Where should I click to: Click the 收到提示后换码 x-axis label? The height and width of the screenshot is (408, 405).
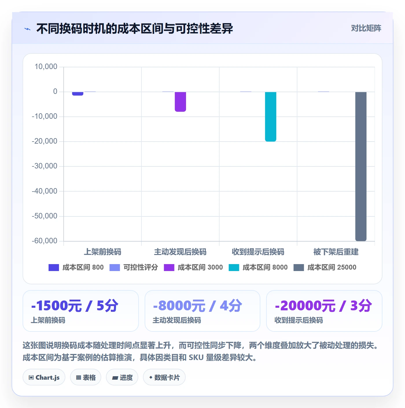(258, 252)
